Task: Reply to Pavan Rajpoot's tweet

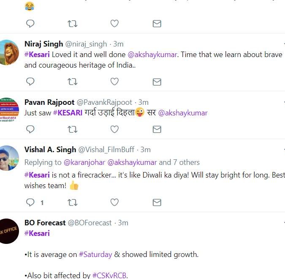Action: (30, 129)
